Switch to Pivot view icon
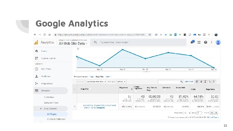This screenshot has width=233, height=131. coord(214,82)
